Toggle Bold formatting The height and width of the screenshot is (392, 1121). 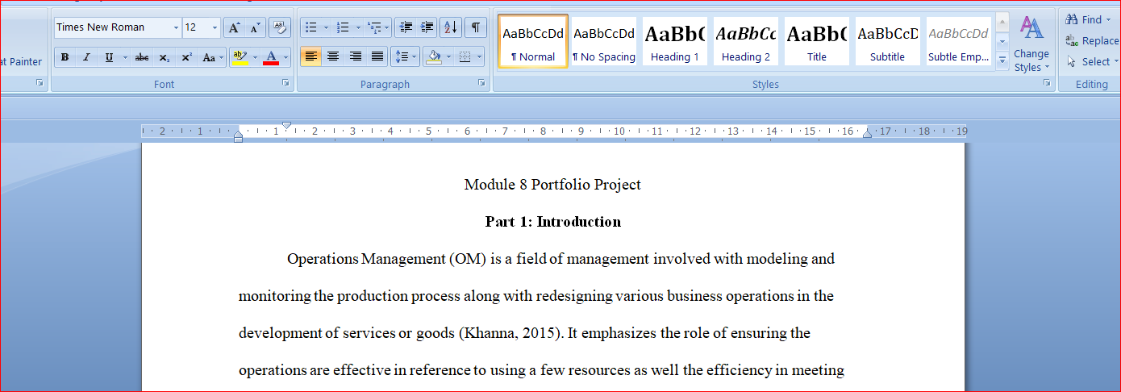click(x=65, y=57)
